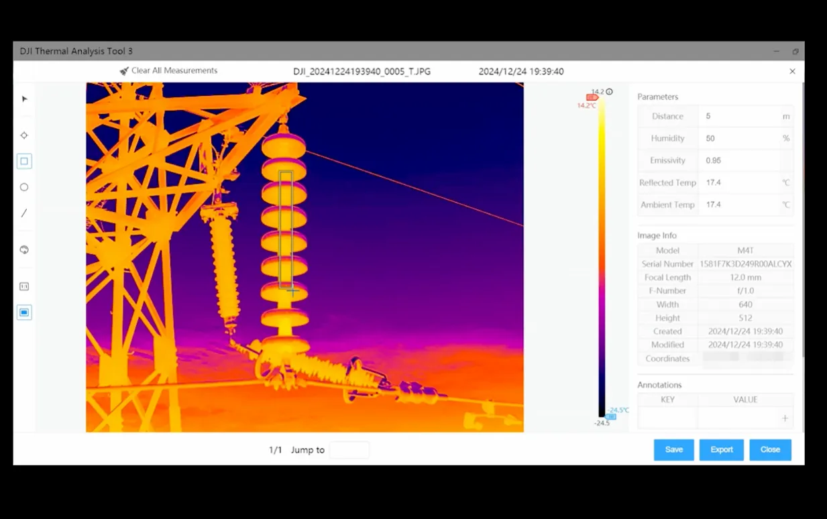827x519 pixels.
Task: Toggle the fit-to-window view icon
Action: 24,312
